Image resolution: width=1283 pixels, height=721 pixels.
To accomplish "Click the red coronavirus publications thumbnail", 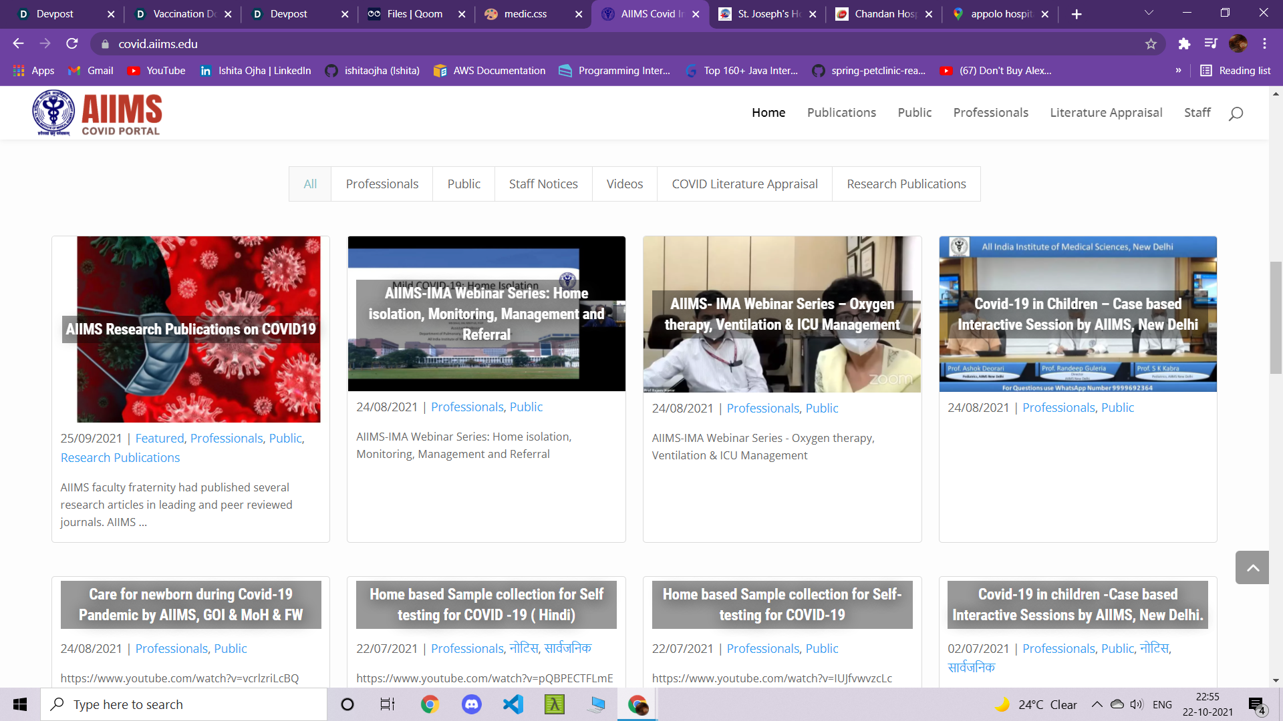I will tap(198, 280).
